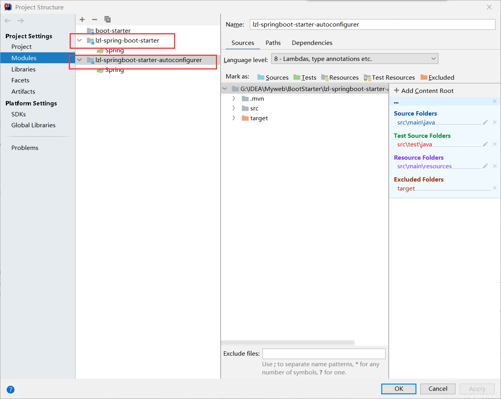The image size is (501, 399).
Task: Collapse the G:\IDEA content root node
Action: pyautogui.click(x=224, y=89)
